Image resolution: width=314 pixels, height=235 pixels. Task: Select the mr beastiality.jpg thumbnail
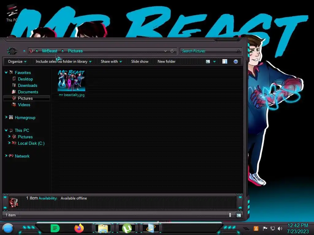pyautogui.click(x=71, y=80)
